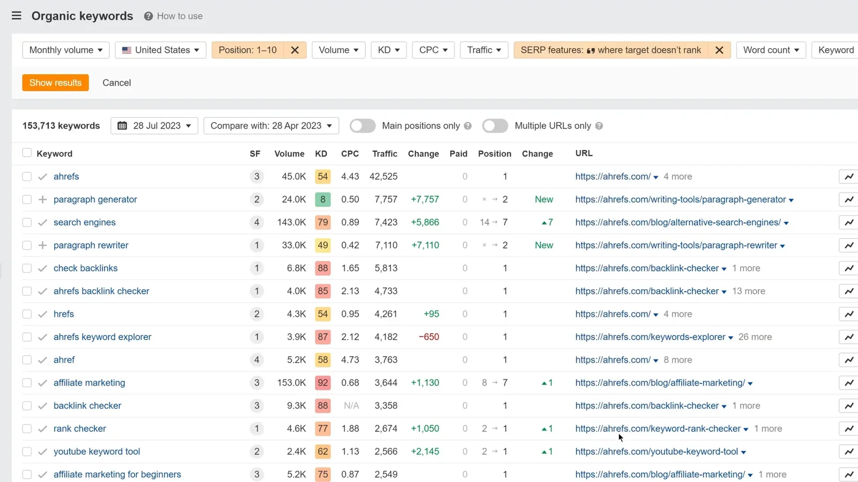
Task: Click calendar date picker 28 Jul 2023
Action: tap(154, 126)
